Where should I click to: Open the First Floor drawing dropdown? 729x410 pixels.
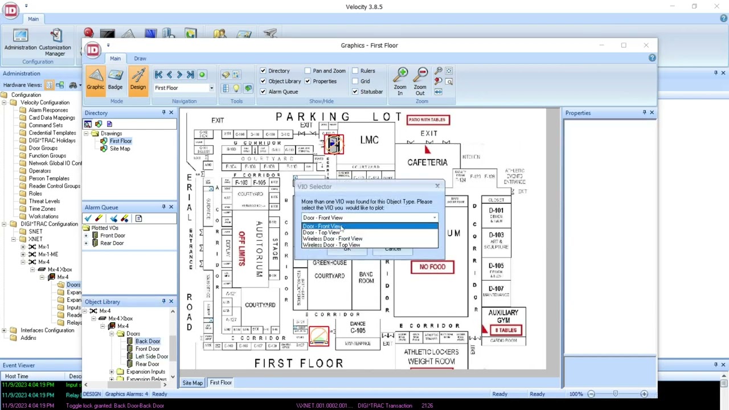(x=211, y=88)
